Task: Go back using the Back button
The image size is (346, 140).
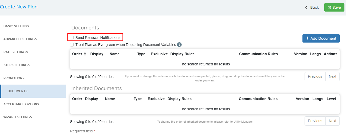Action: click(312, 7)
